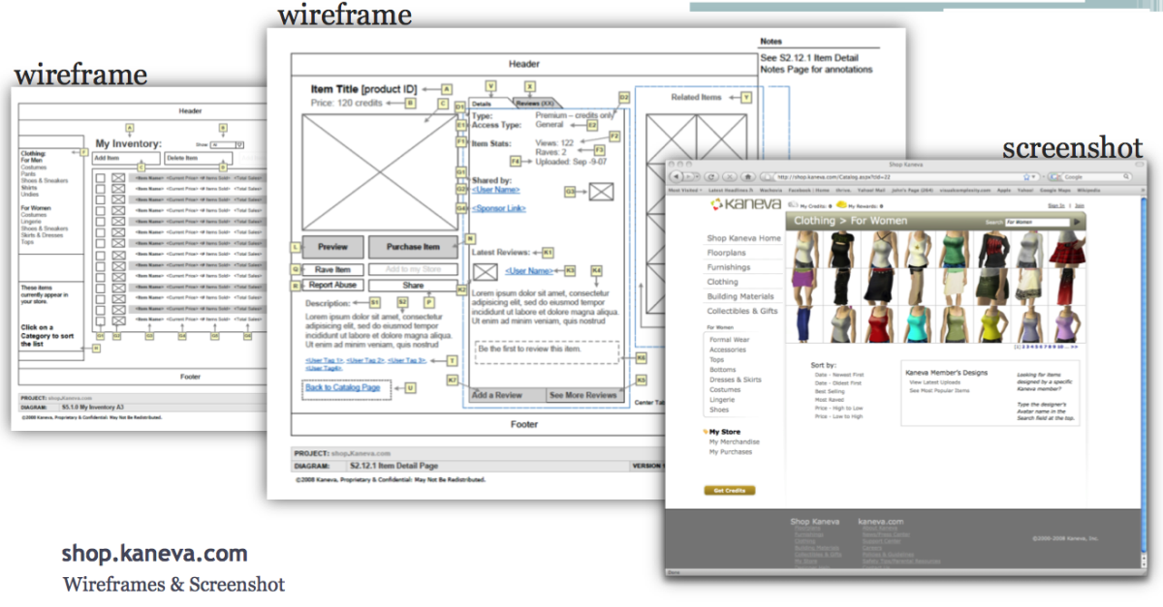
Task: Switch to the Reviews (XX) tab
Action: tap(537, 104)
